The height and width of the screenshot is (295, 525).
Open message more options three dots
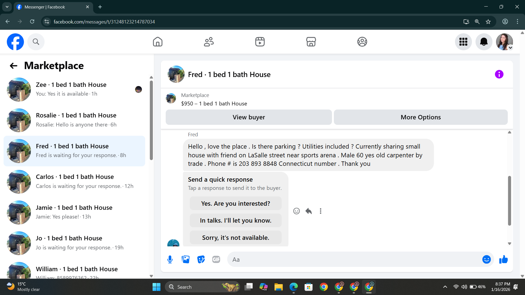[320, 211]
